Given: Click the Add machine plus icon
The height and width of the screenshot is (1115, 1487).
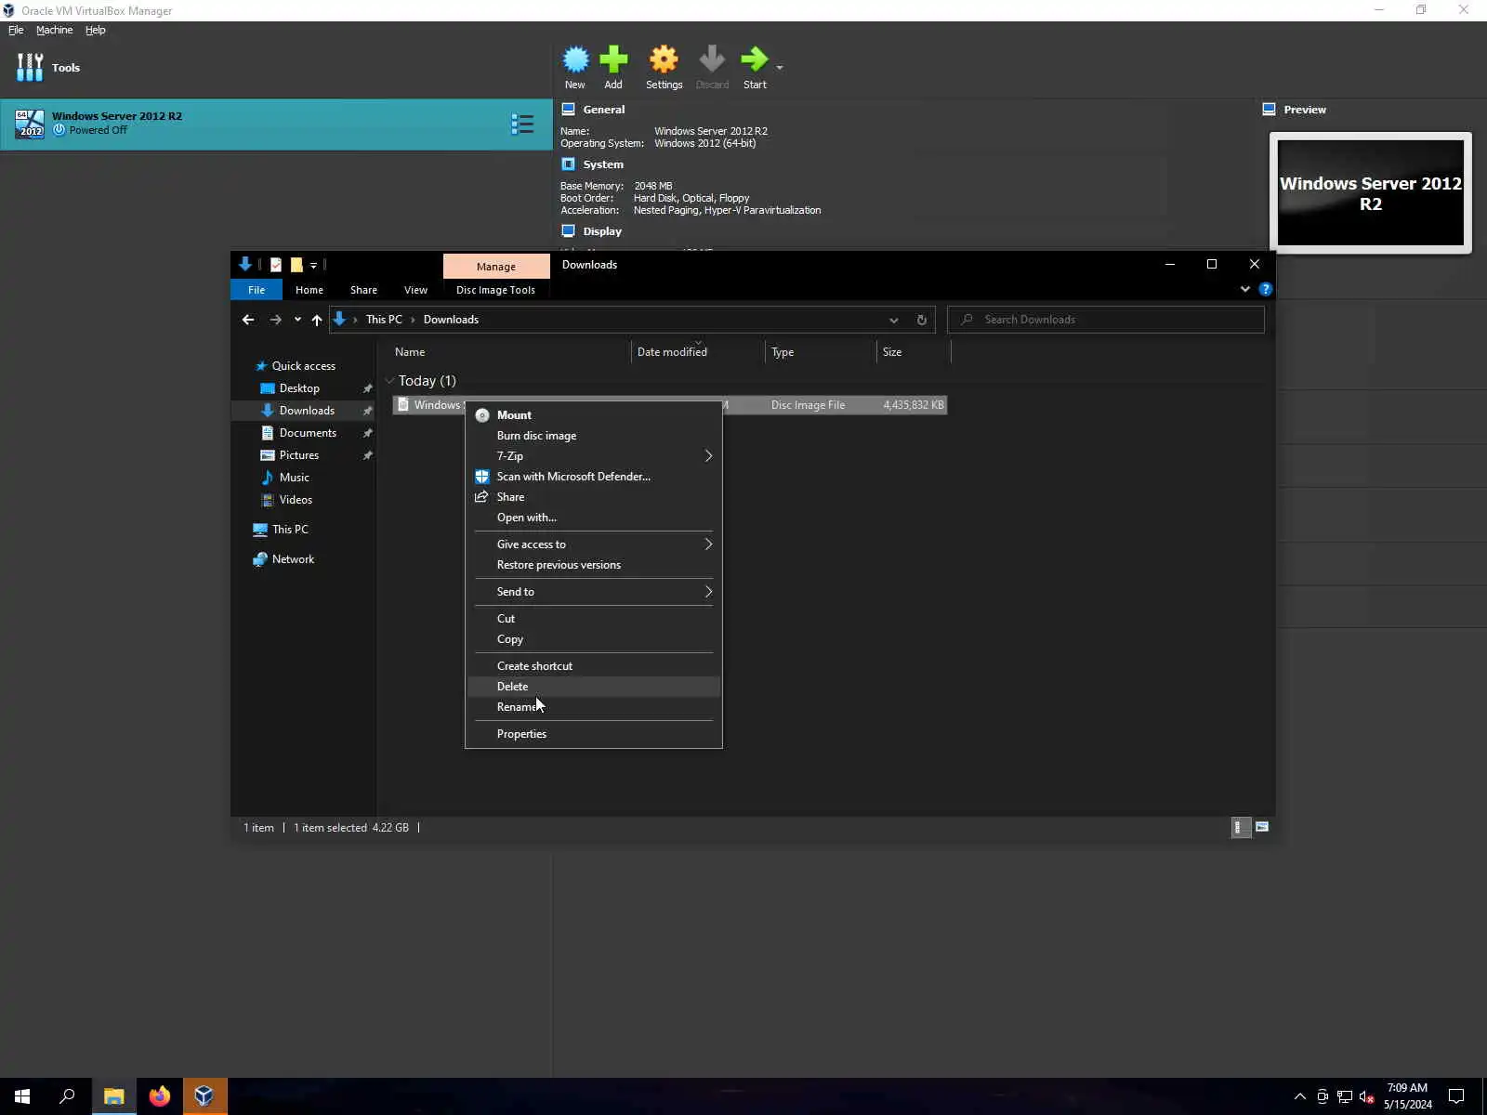Looking at the screenshot, I should point(613,60).
